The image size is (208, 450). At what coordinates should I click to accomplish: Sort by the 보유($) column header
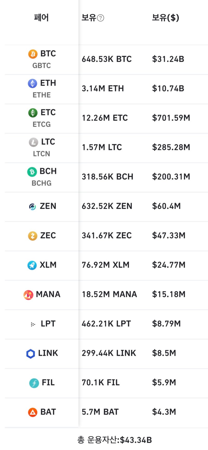pos(165,18)
